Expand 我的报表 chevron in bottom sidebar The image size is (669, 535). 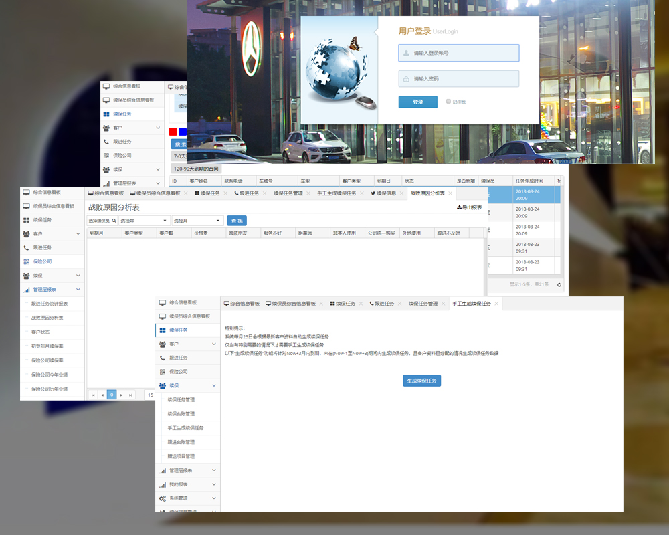point(214,484)
